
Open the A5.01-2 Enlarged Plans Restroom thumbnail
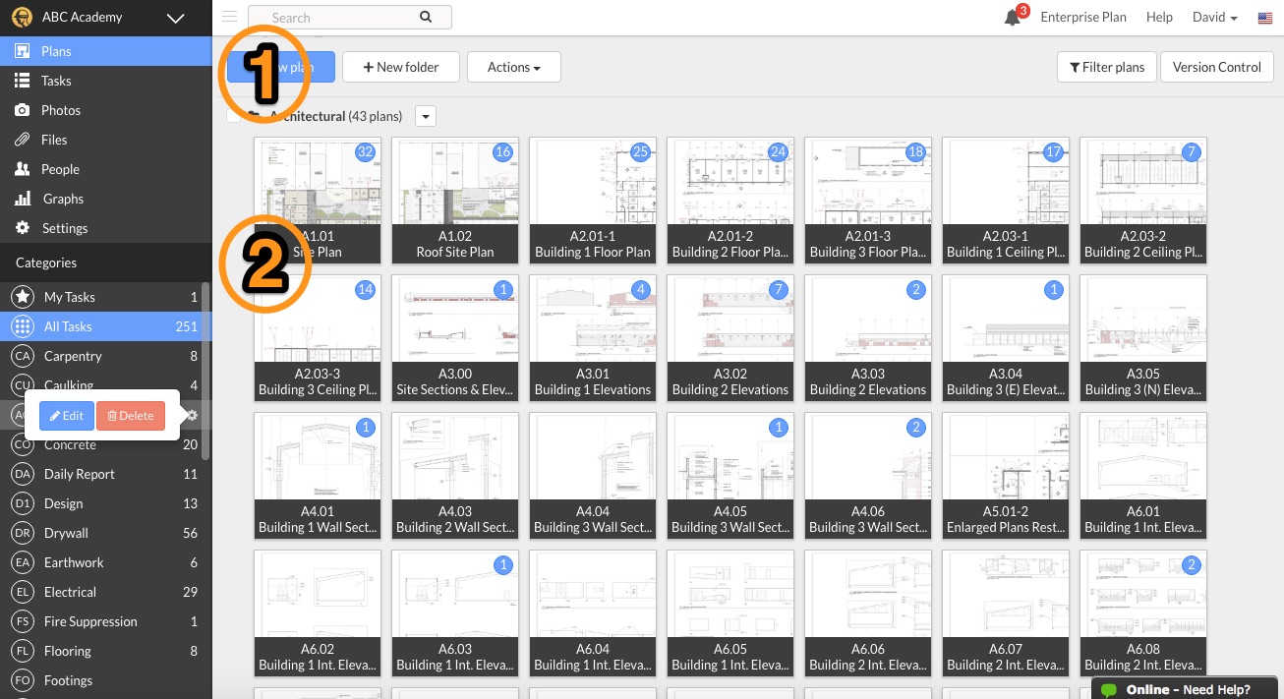pos(1006,476)
